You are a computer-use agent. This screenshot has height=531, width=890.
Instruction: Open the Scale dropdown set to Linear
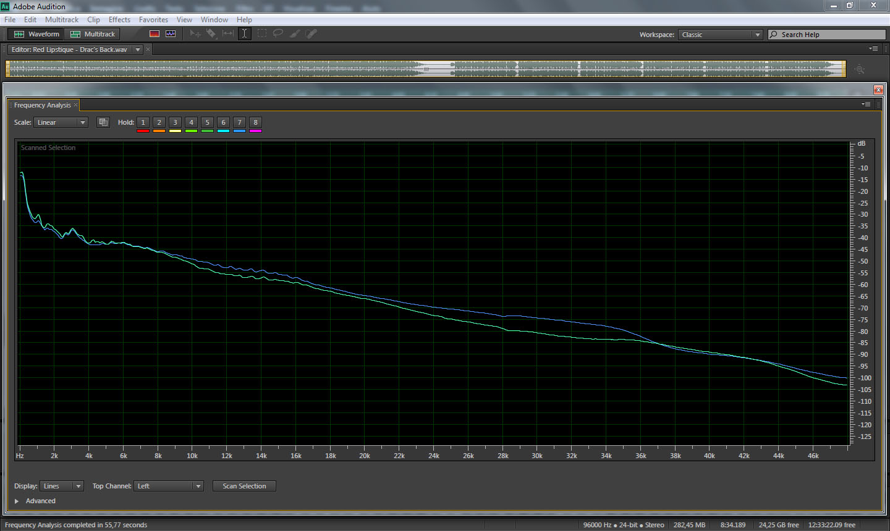61,122
